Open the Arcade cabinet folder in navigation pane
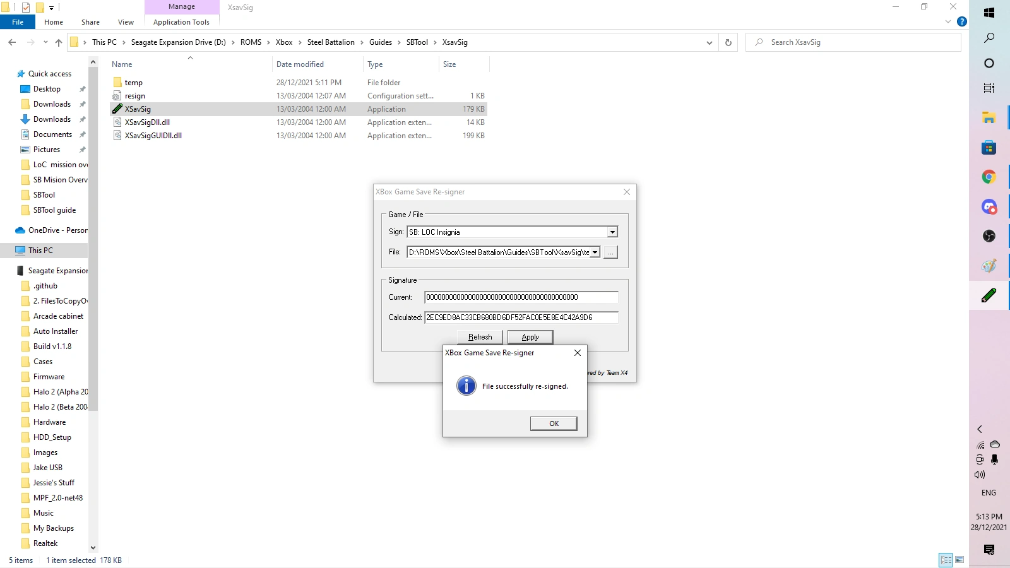 pyautogui.click(x=58, y=316)
